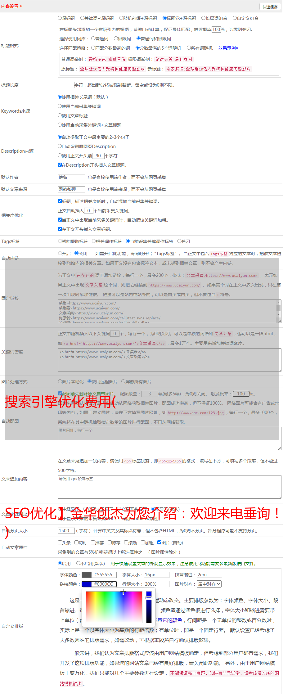Check the 推荐 article attribute
The height and width of the screenshot is (698, 283).
(x=93, y=543)
